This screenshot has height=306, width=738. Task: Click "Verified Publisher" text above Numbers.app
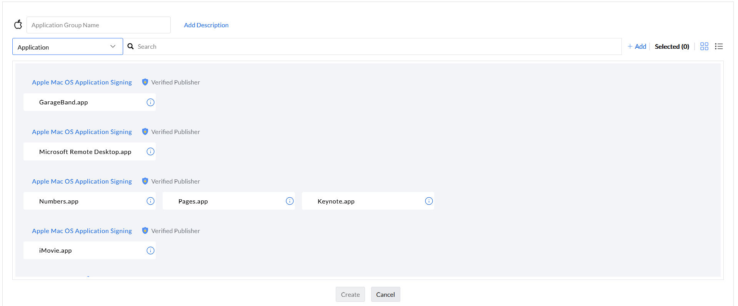coord(175,181)
